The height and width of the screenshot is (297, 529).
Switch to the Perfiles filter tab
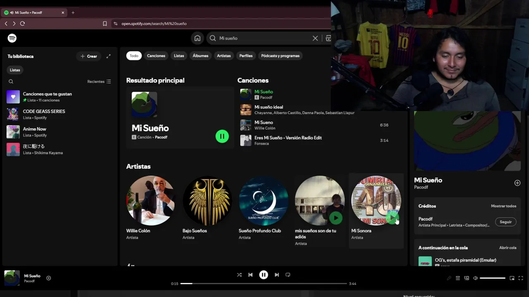pos(246,56)
